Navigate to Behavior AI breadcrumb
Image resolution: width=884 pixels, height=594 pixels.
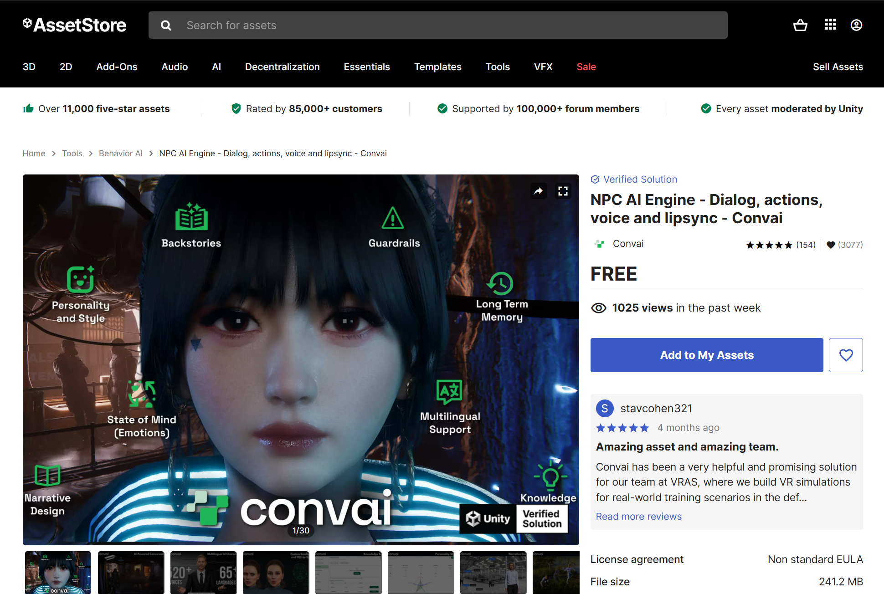(x=121, y=154)
